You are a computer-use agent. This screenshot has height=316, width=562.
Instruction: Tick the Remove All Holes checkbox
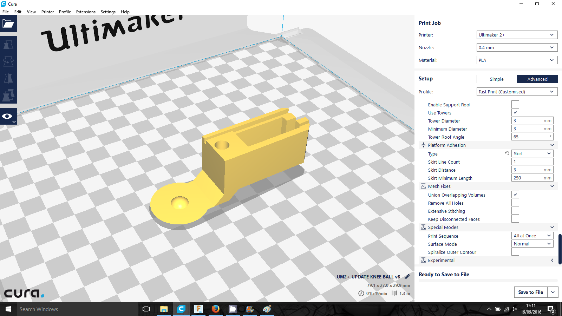515,203
